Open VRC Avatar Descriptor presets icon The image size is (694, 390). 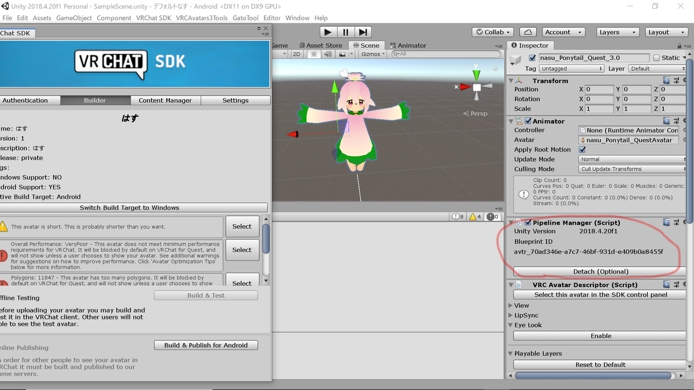point(676,285)
